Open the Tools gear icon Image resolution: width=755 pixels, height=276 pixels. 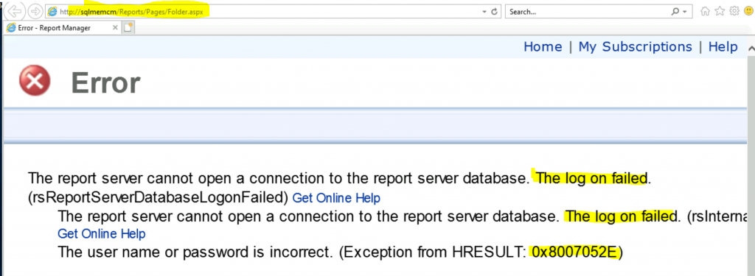click(x=734, y=11)
